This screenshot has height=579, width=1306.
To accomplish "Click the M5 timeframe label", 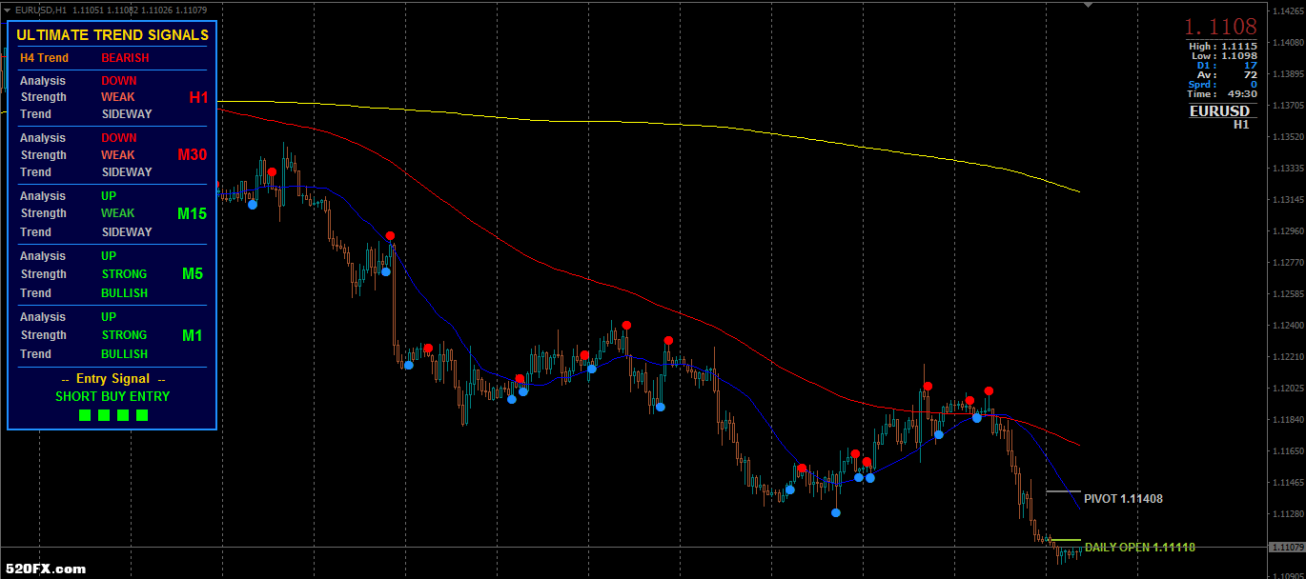I will (x=193, y=274).
